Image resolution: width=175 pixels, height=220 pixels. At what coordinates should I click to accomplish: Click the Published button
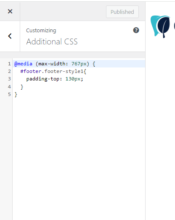[122, 12]
